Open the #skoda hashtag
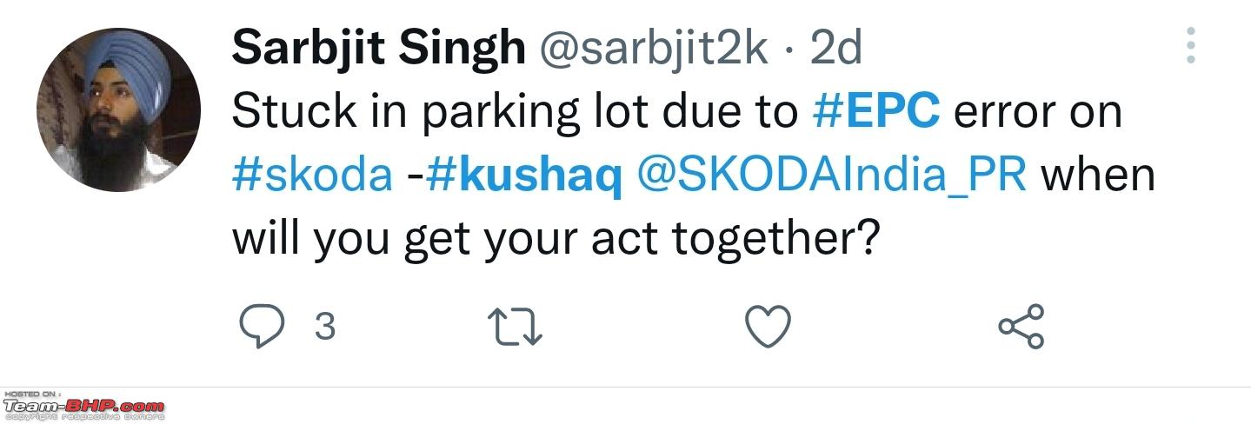 (x=312, y=176)
